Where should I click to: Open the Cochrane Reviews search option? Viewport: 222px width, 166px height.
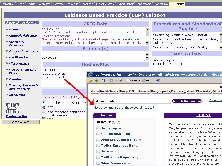point(17,43)
